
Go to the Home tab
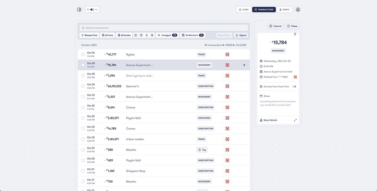click(x=243, y=10)
